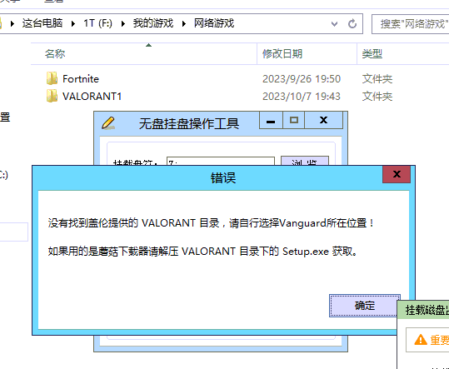Expand arrow after 1T (F:) breadcrumb
Image resolution: width=449 pixels, height=369 pixels.
pyautogui.click(x=122, y=23)
